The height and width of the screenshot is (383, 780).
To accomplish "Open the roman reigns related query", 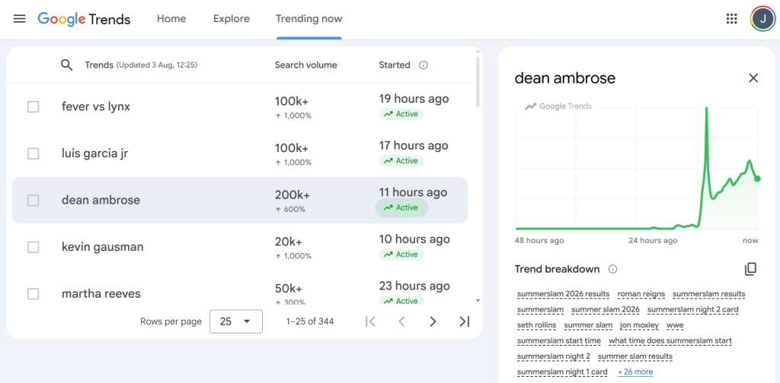I will coord(641,293).
